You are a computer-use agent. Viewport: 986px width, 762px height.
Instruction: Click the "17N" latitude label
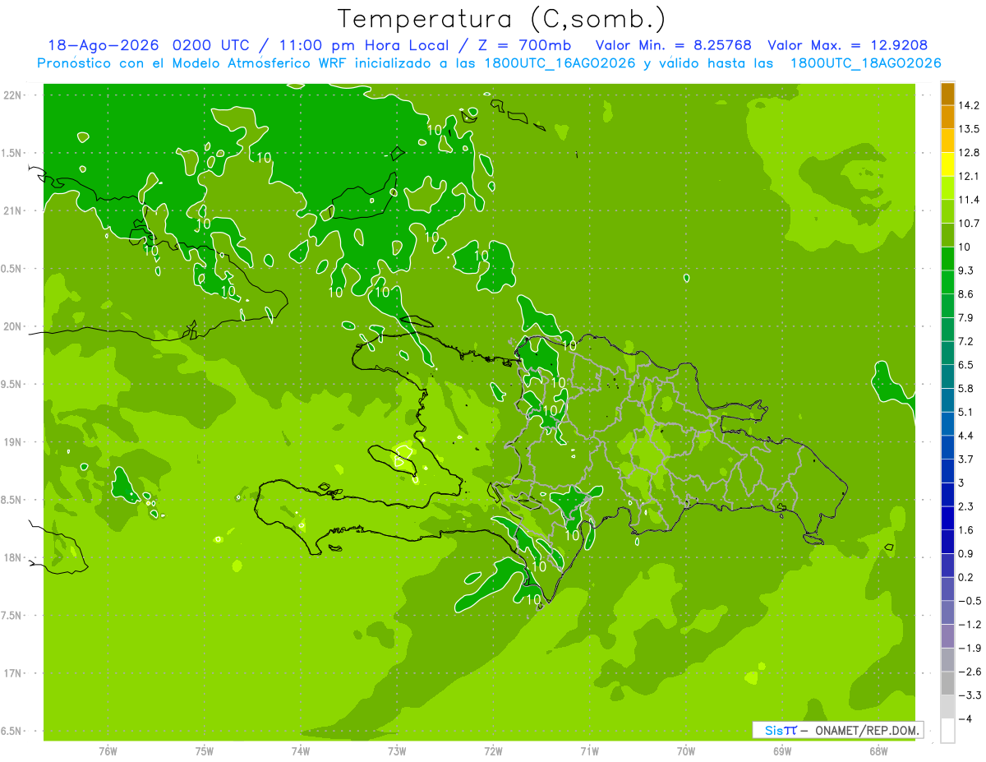pyautogui.click(x=14, y=673)
